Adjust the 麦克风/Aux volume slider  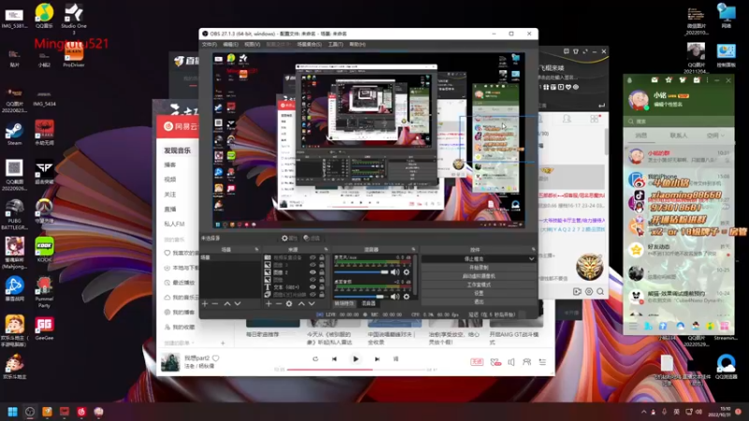click(361, 272)
